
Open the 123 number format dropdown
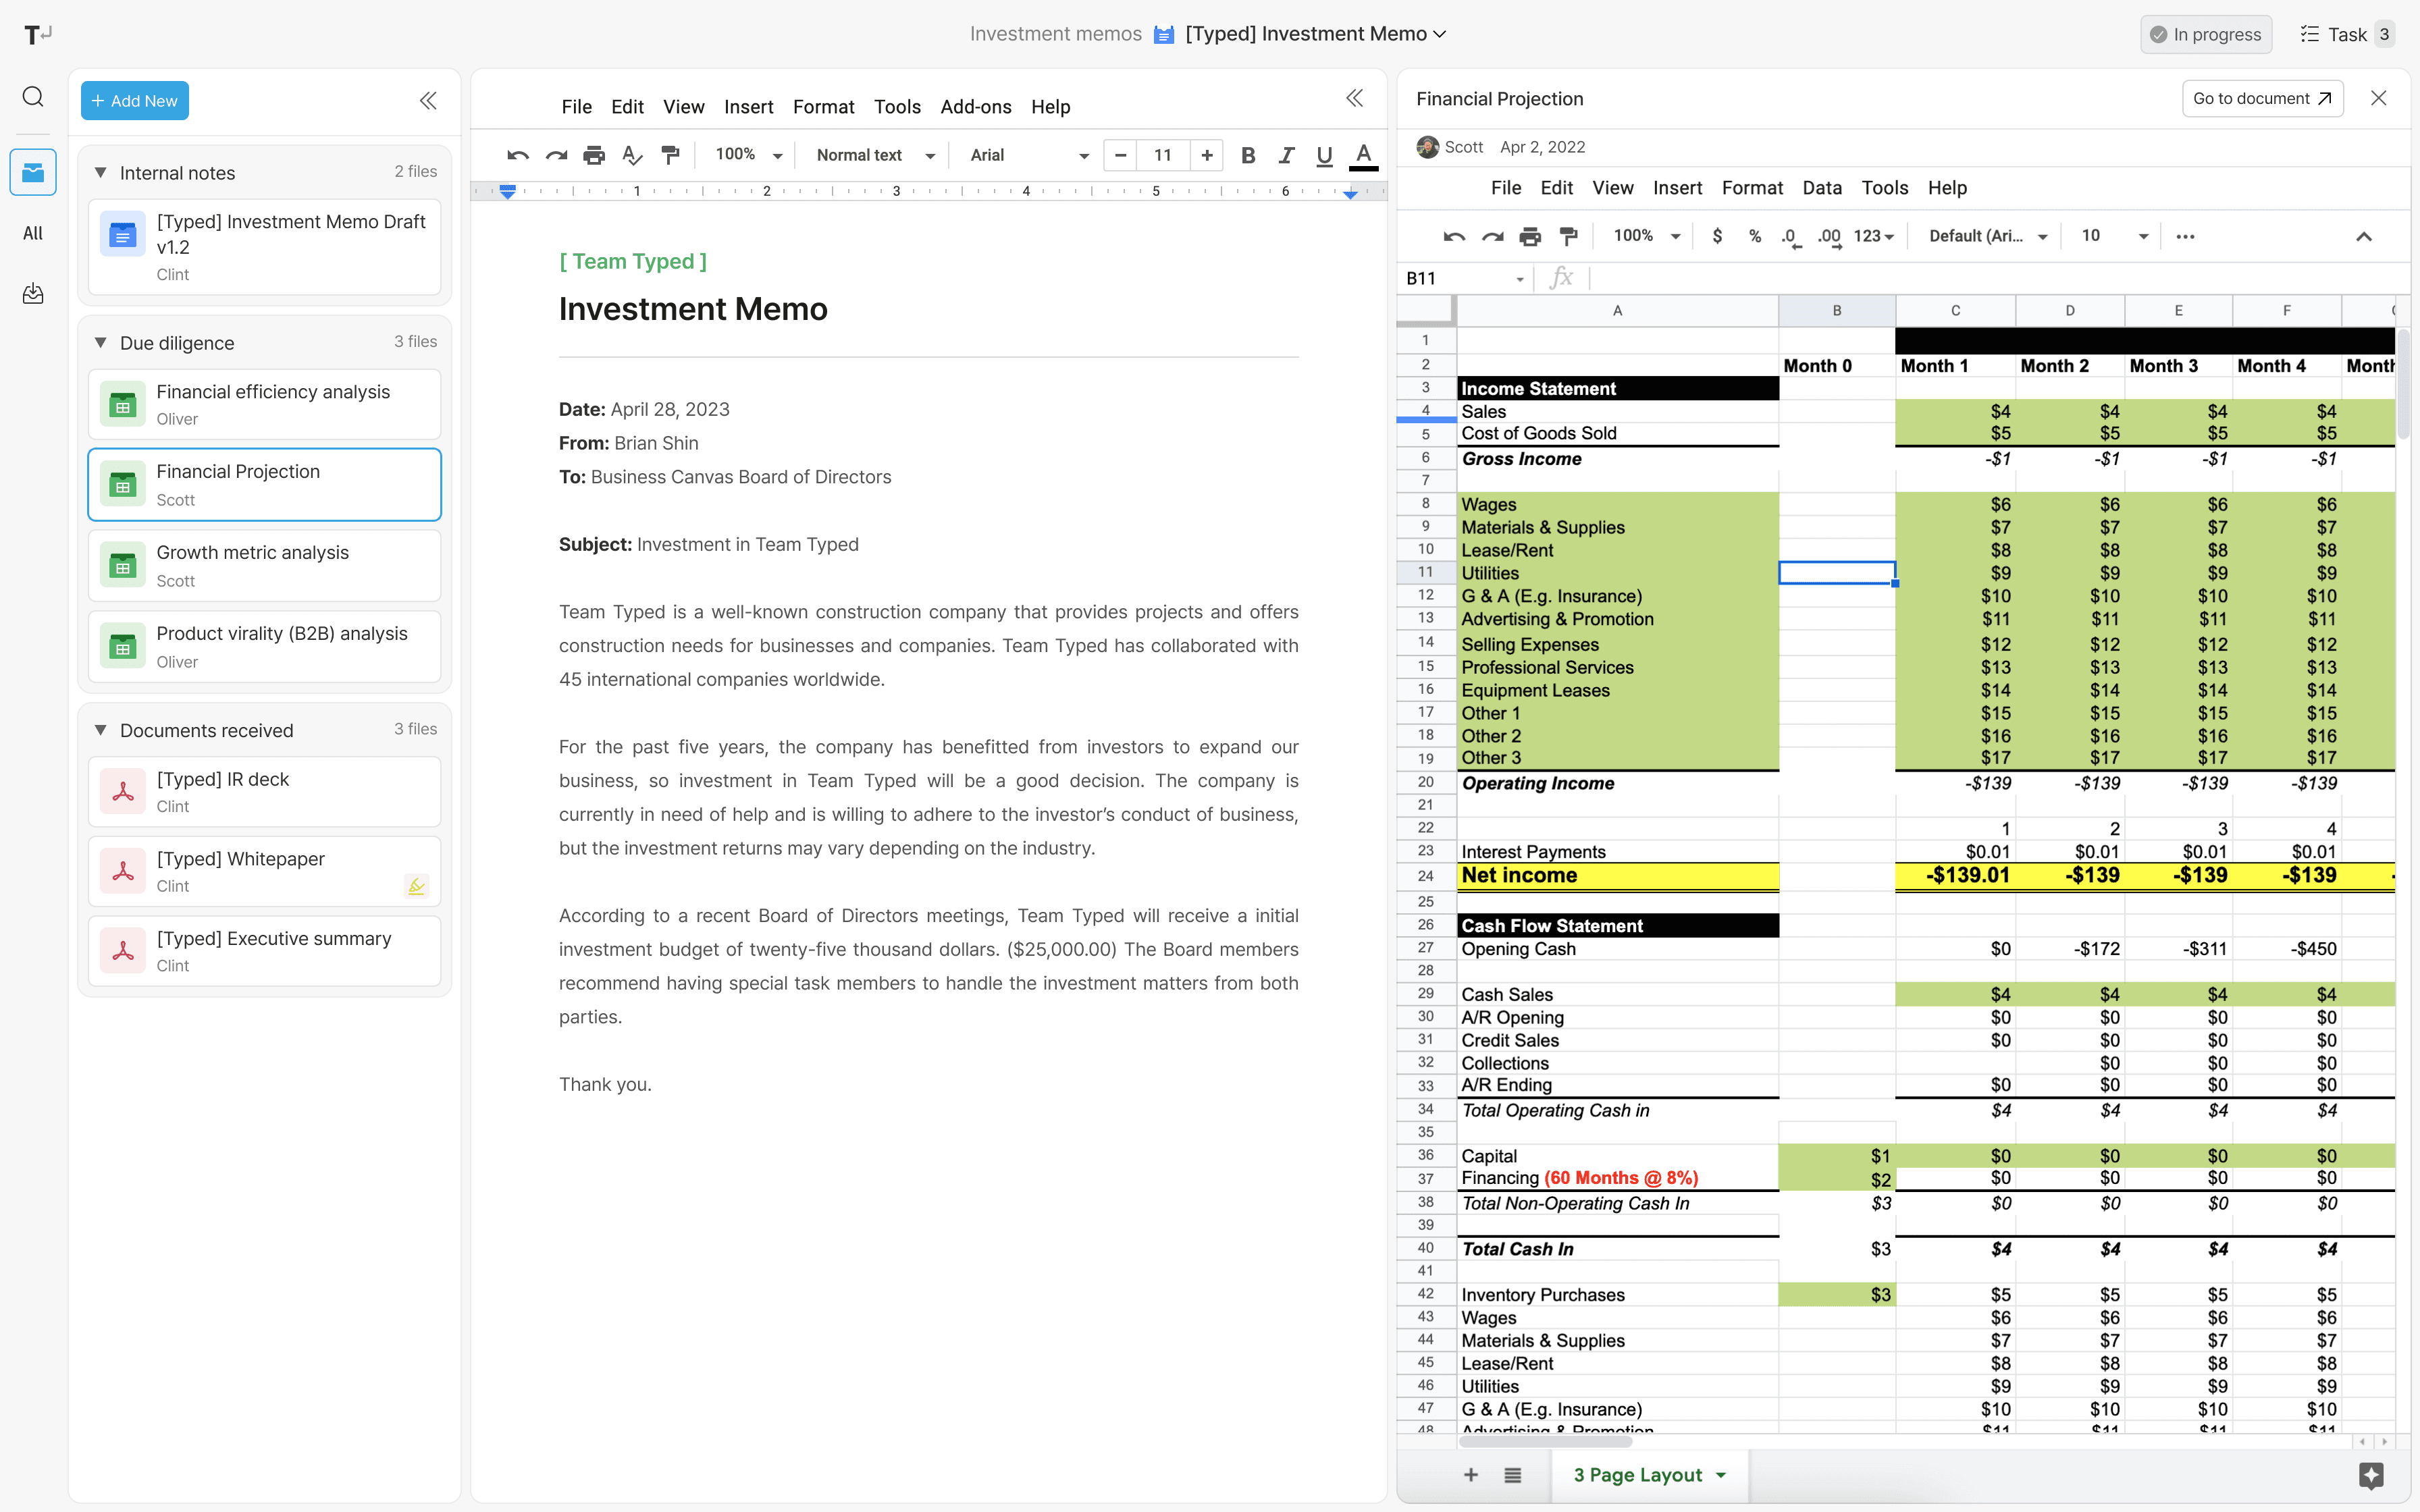coord(1873,236)
